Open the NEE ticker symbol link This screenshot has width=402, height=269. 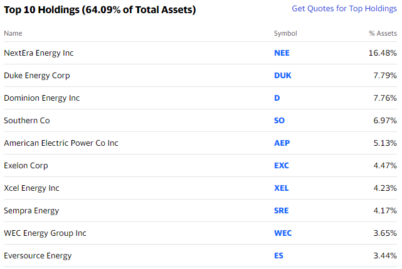pos(282,53)
